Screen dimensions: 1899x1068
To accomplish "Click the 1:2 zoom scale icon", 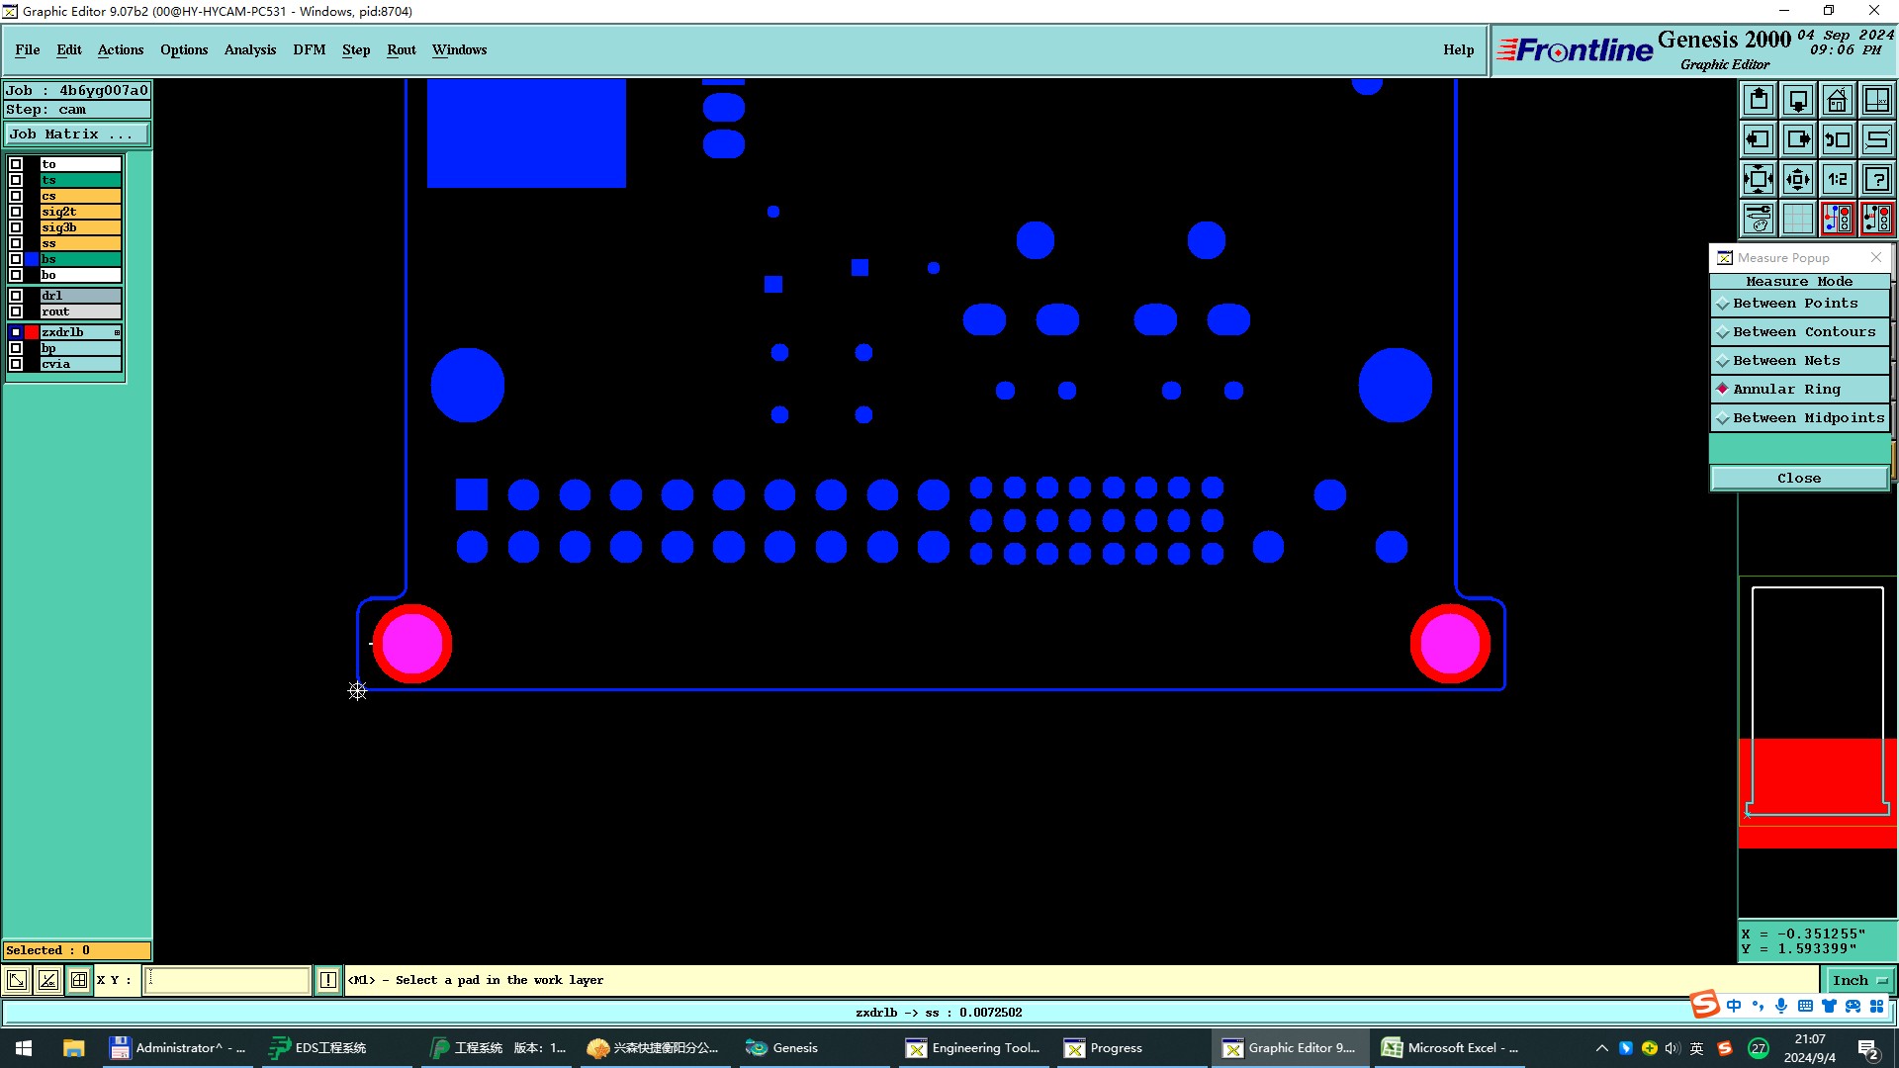I will pyautogui.click(x=1837, y=179).
